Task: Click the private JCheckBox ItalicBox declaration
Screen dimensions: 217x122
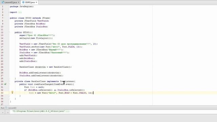Action: point(31,27)
